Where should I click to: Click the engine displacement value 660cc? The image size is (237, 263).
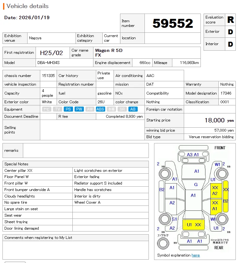(145, 62)
